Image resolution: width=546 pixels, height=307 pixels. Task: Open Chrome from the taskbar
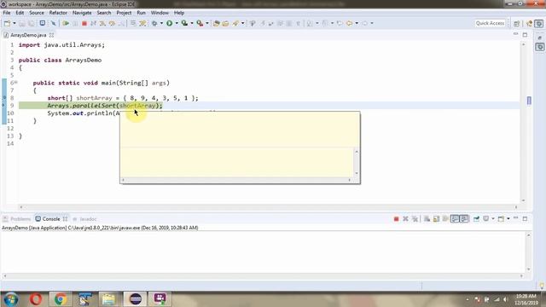pyautogui.click(x=61, y=299)
